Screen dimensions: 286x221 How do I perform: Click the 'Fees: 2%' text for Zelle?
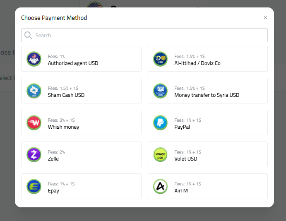[56, 152]
